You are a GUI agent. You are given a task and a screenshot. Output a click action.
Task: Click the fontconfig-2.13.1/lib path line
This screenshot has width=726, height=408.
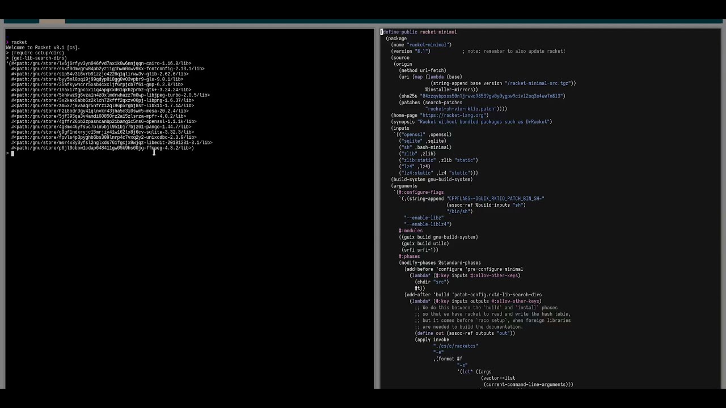pos(108,69)
